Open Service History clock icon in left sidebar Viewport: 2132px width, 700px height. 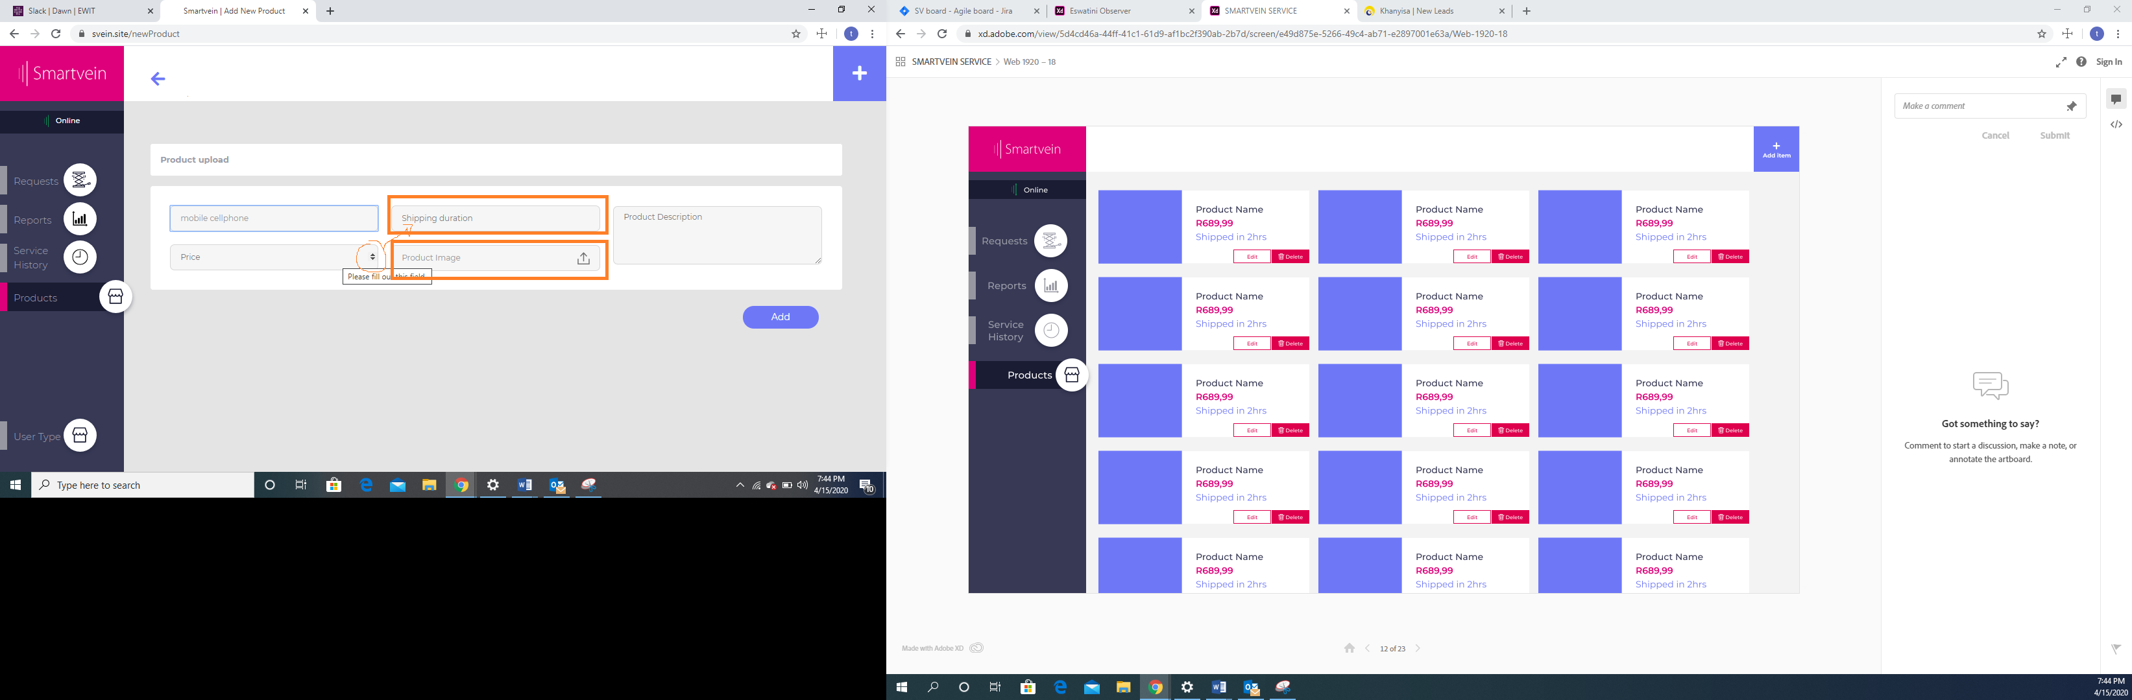coord(80,257)
